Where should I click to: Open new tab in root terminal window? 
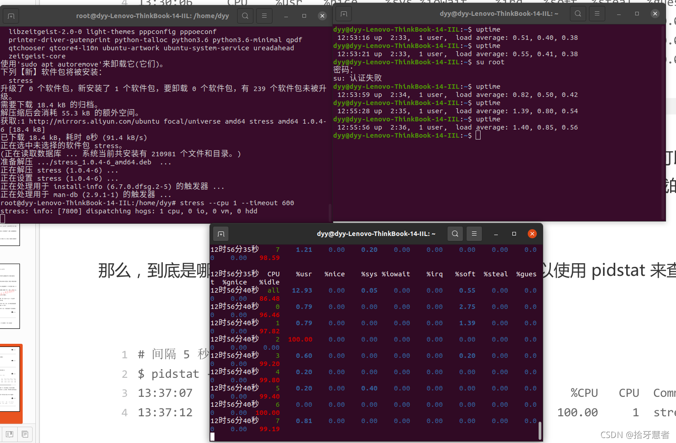(11, 16)
